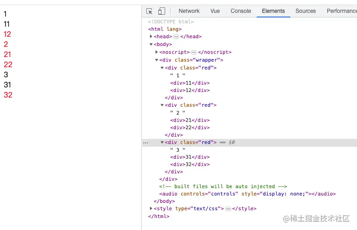This screenshot has height=230, width=357.
Task: Select the <!DOCTYPE html> line
Action: [171, 22]
